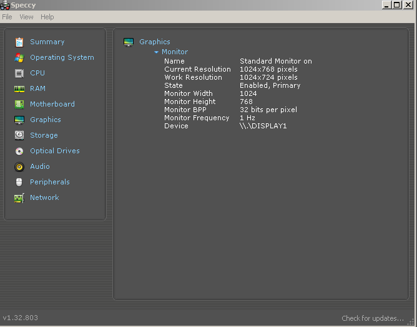Image resolution: width=417 pixels, height=327 pixels.
Task: Click the Motherboard circuit icon
Action: pos(19,104)
